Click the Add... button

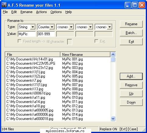131,76
